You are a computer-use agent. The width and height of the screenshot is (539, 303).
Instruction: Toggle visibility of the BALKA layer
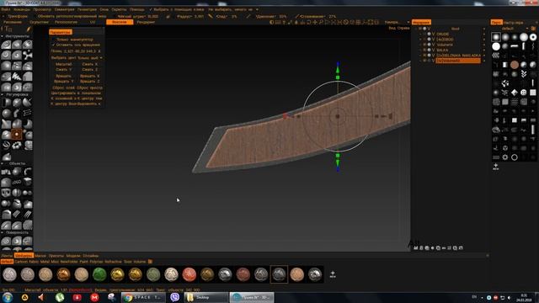pyautogui.click(x=424, y=50)
